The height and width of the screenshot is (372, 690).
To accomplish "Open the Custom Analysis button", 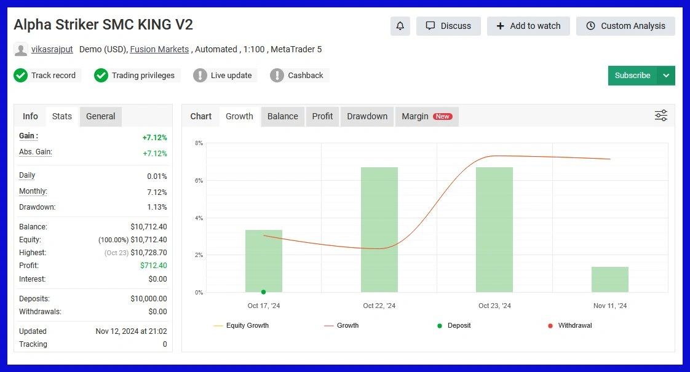I will click(x=625, y=26).
